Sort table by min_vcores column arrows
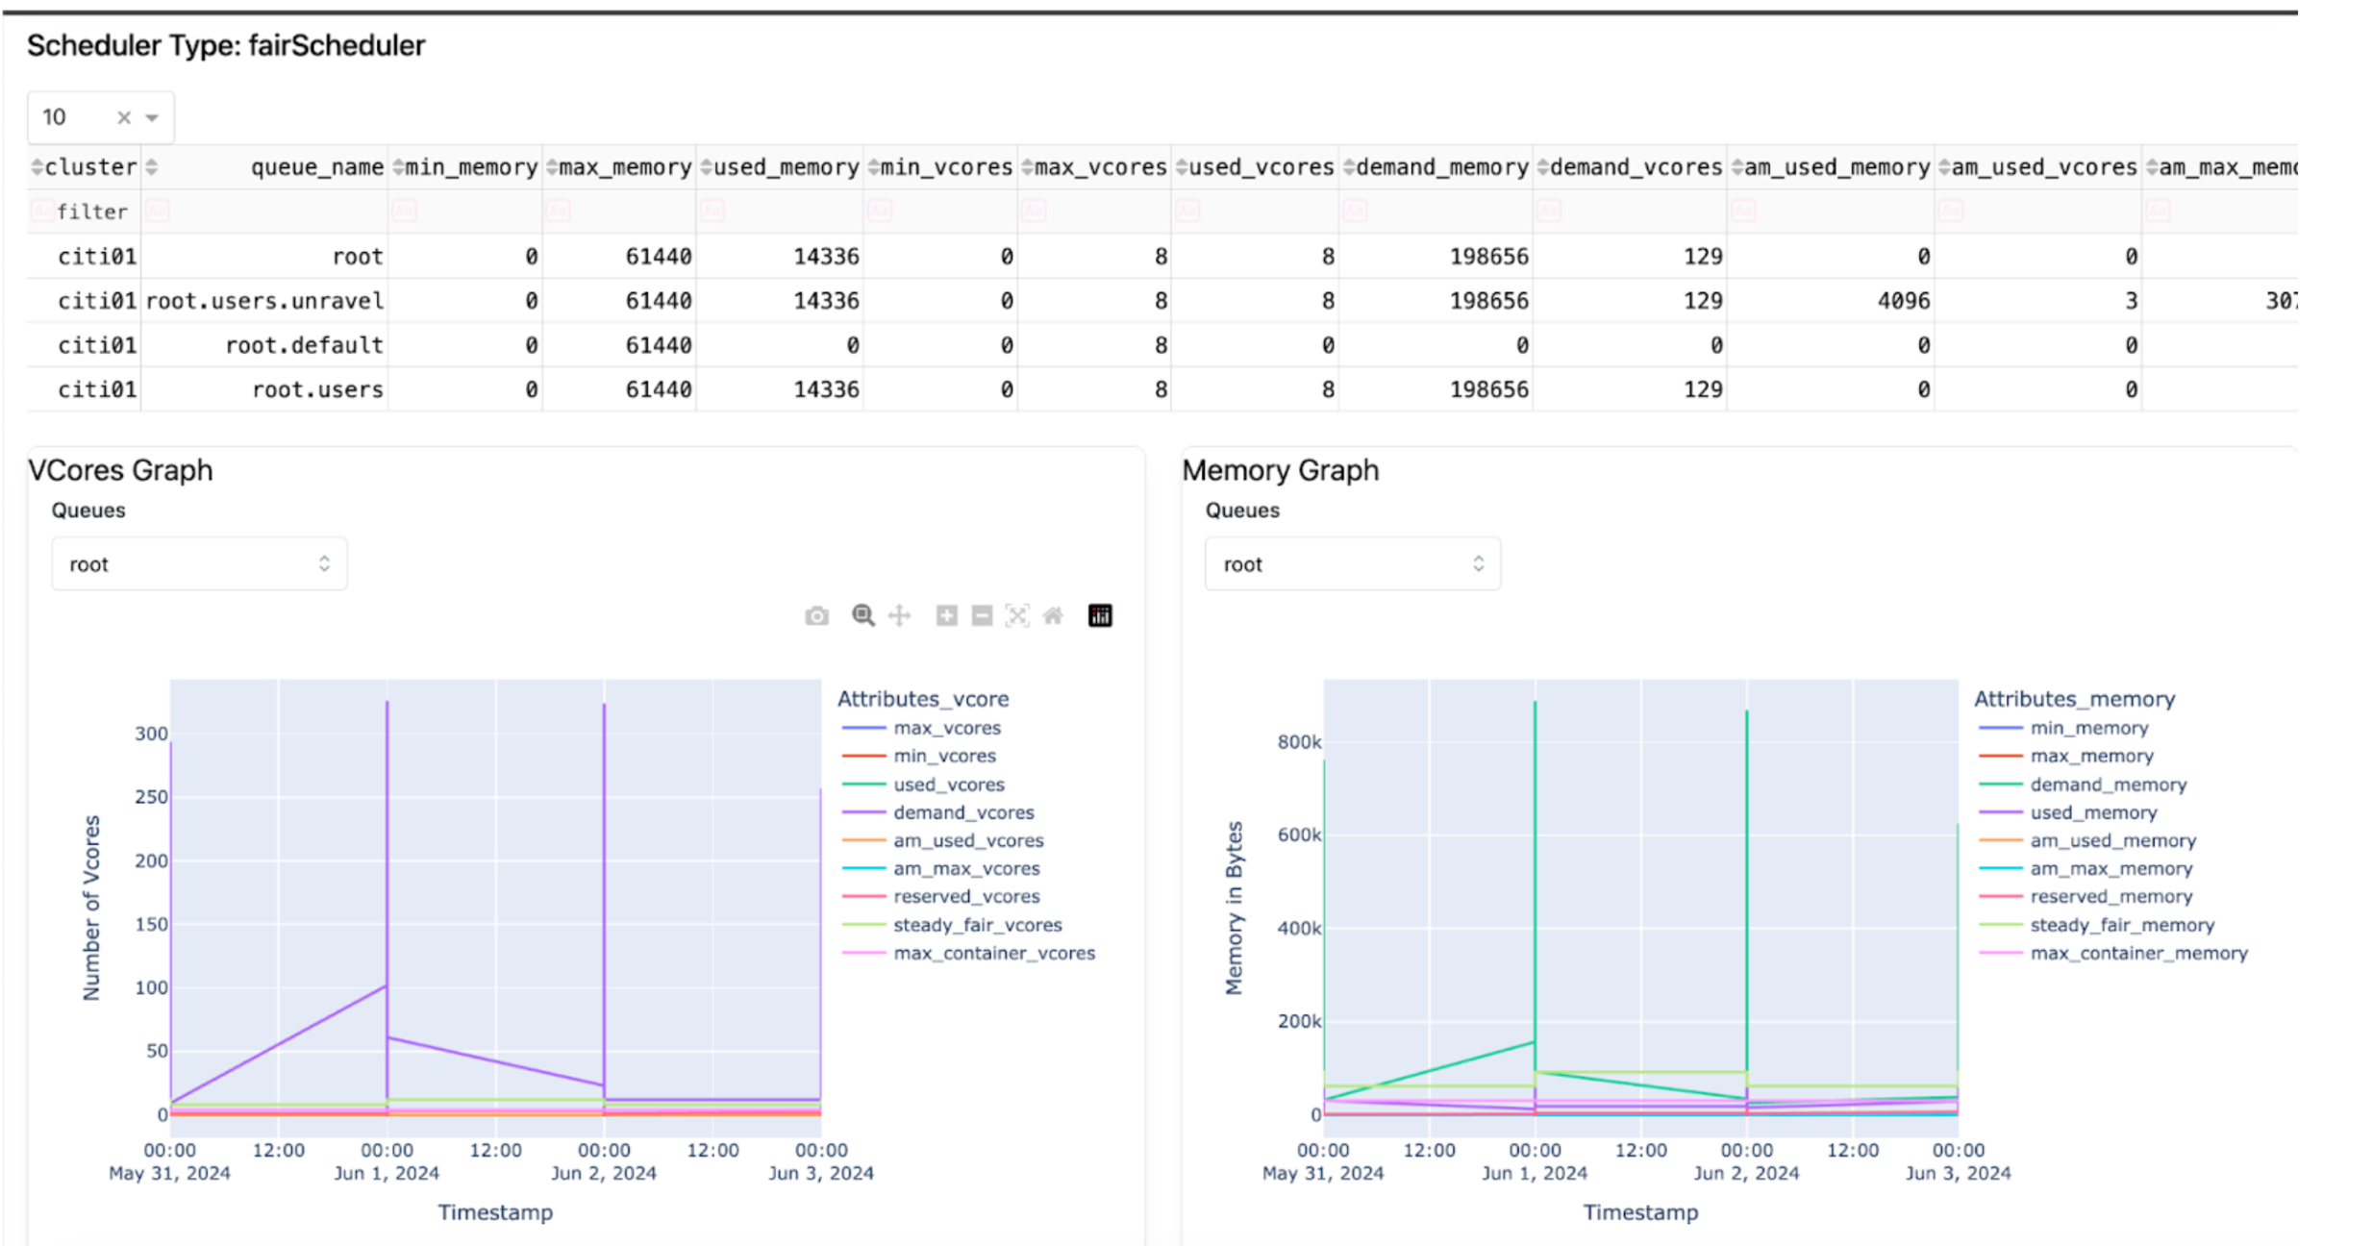2373x1246 pixels. 873,167
